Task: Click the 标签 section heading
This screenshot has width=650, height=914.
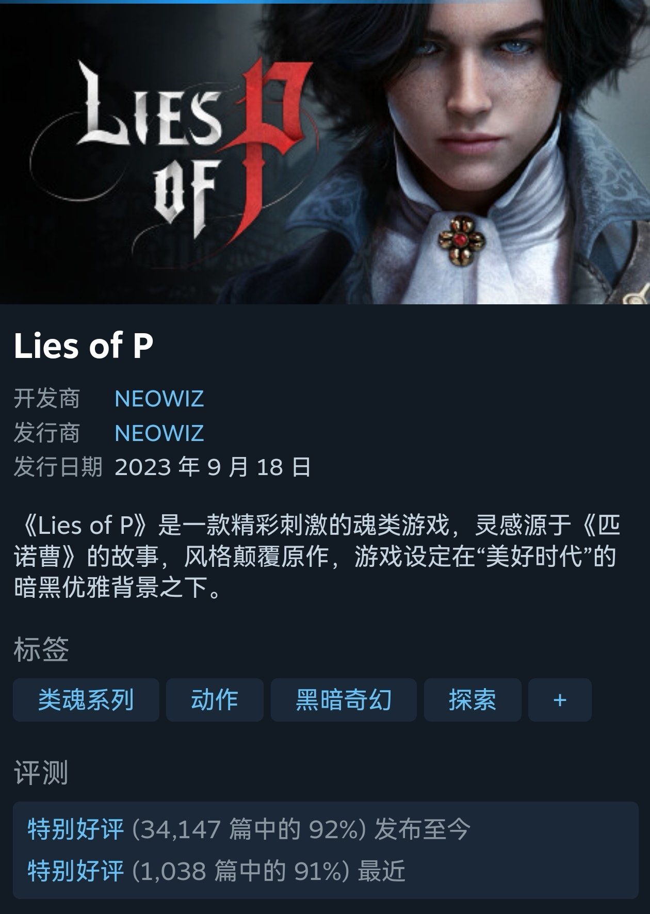Action: click(41, 649)
